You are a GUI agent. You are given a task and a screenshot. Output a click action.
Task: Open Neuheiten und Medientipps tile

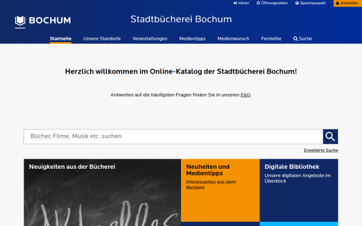(x=220, y=190)
